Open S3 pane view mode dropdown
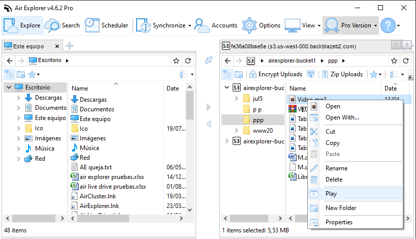416x239 pixels. point(397,74)
